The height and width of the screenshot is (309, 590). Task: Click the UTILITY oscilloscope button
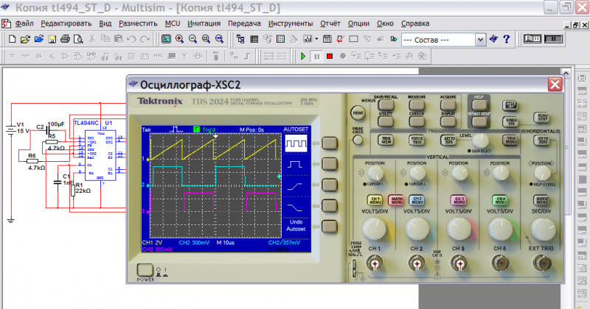(385, 121)
